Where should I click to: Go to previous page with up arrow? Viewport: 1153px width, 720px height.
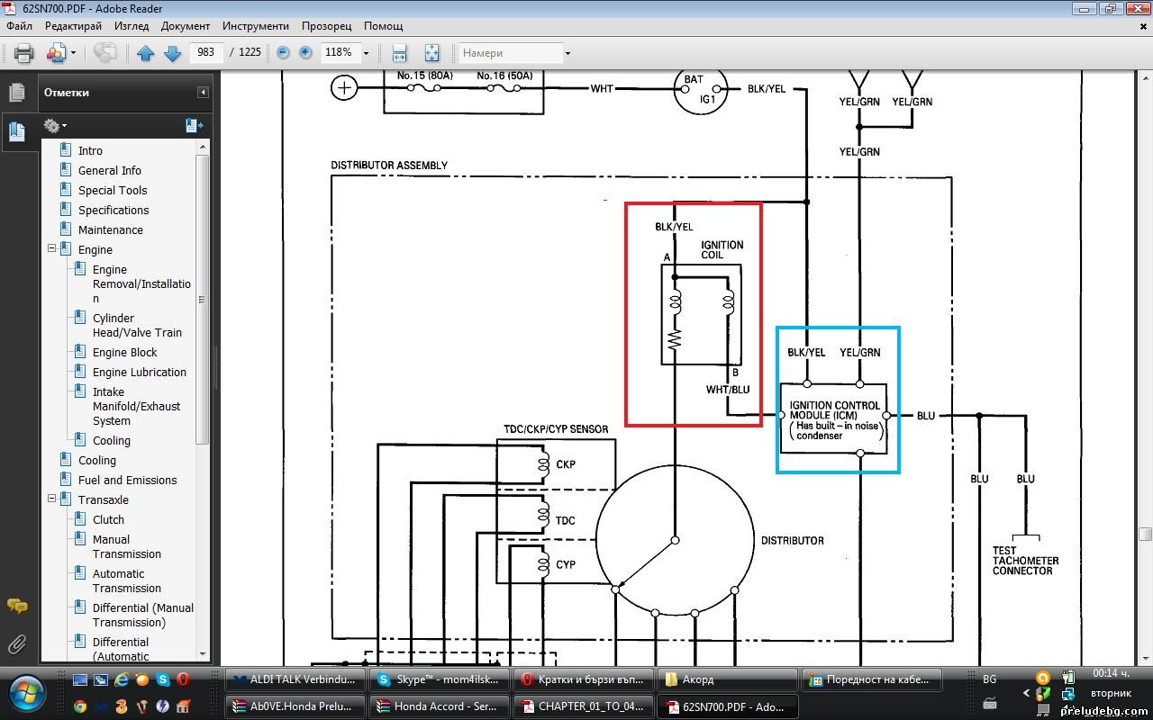(146, 53)
